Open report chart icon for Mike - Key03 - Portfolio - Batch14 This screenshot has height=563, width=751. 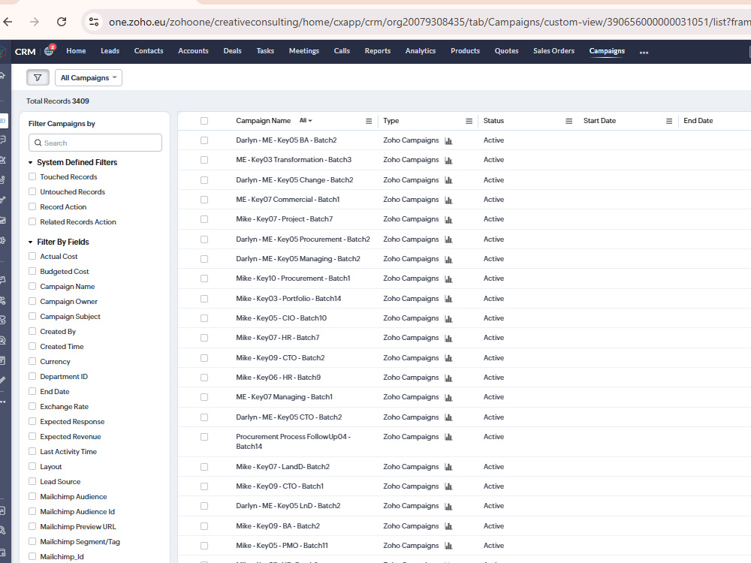pyautogui.click(x=448, y=300)
